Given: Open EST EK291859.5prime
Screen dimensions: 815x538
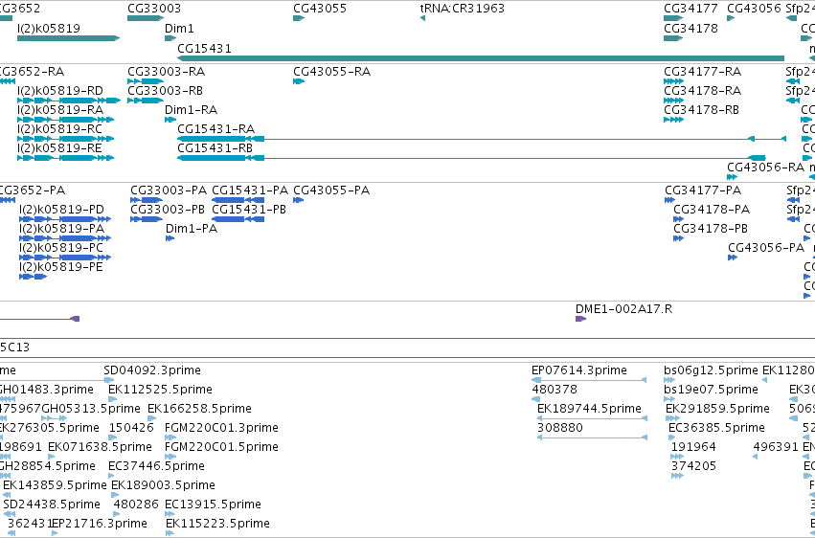Looking at the screenshot, I should pyautogui.click(x=717, y=409).
